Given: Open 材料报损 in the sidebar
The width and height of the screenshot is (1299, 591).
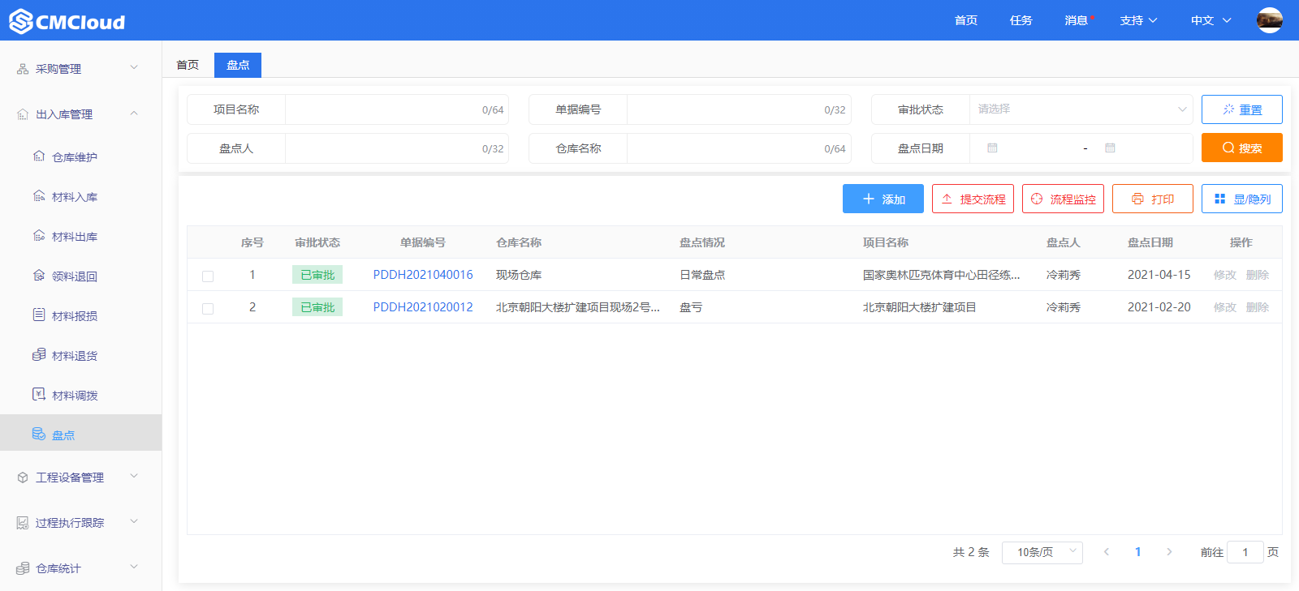Looking at the screenshot, I should (x=81, y=316).
